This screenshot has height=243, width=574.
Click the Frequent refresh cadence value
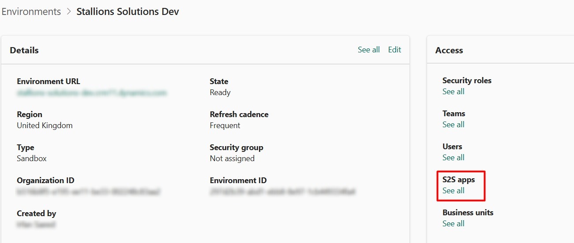225,125
